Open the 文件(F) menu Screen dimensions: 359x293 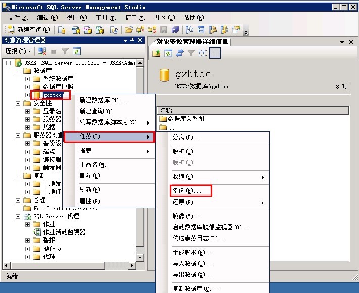[x=18, y=18]
